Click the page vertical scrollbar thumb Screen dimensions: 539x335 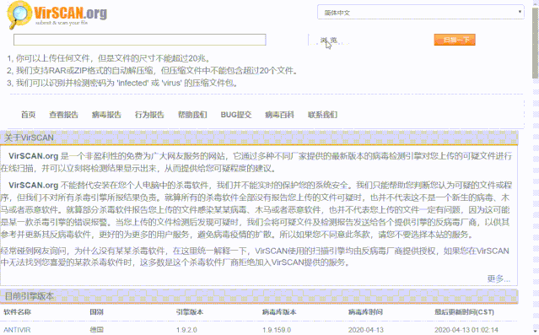536,43
